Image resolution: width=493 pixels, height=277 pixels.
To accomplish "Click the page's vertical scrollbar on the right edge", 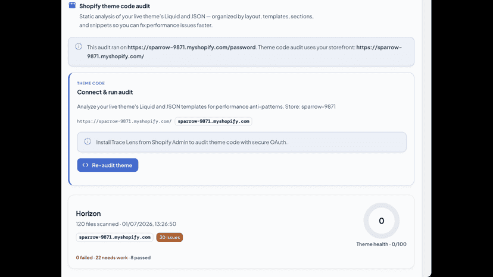I will (x=427, y=138).
